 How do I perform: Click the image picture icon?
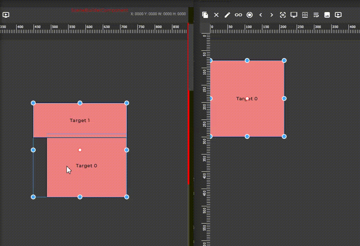tap(327, 15)
